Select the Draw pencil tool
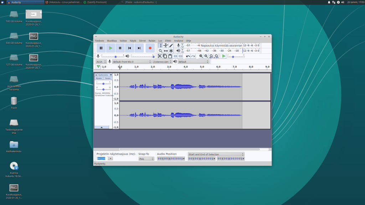The image size is (365, 205). [171, 46]
